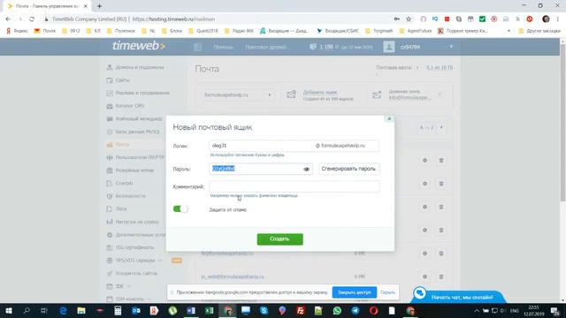This screenshot has height=318, width=566.
Task: Show hidden system tray icons
Action: coord(477,310)
